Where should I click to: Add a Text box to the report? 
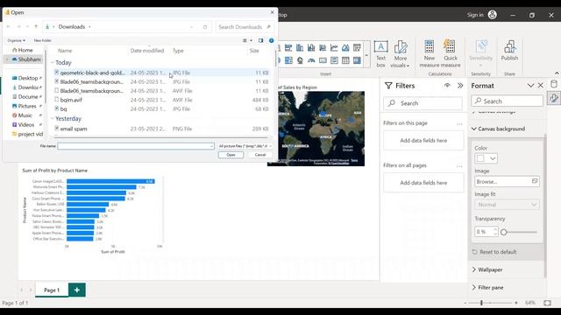tap(380, 54)
